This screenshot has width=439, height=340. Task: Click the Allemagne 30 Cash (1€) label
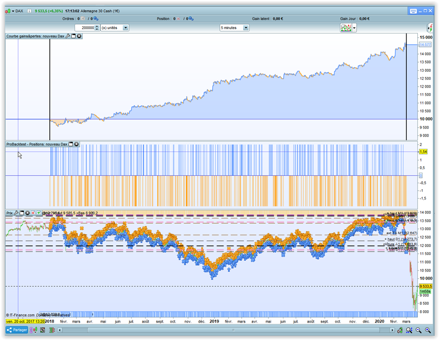pyautogui.click(x=100, y=11)
